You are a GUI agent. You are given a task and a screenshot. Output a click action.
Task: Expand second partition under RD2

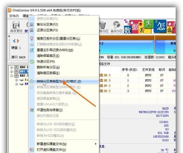(16, 84)
